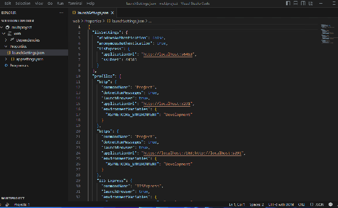Click the web breadcrumb segment
The image size is (338, 208).
click(x=76, y=21)
